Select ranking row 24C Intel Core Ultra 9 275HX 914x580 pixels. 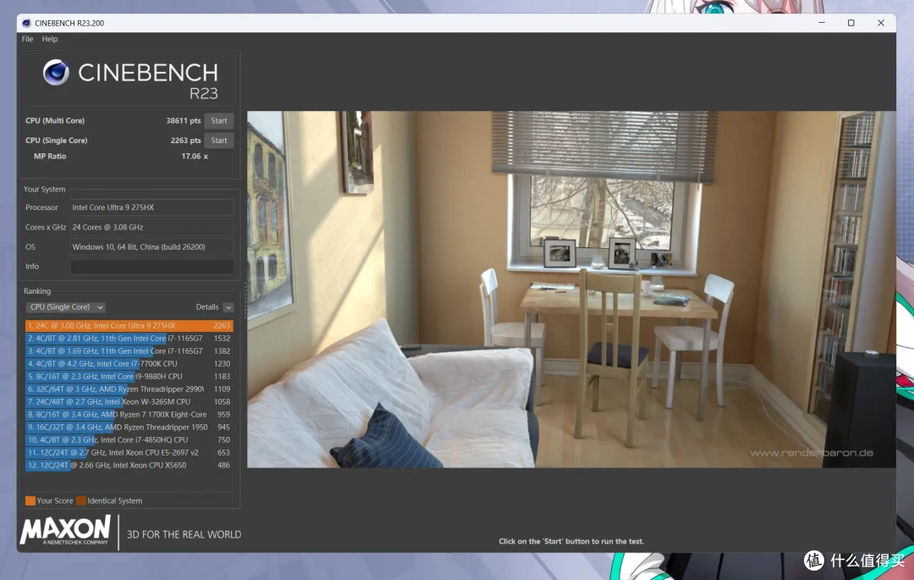click(x=129, y=326)
